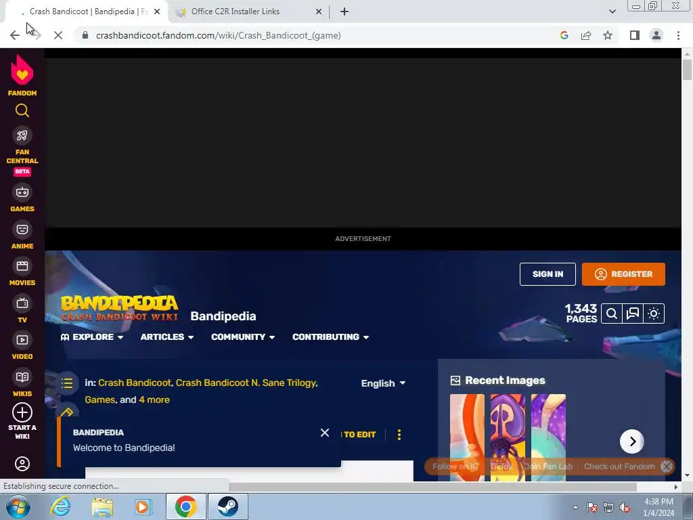Open the table of contents list icon
Viewport: 693px width, 520px height.
67,383
